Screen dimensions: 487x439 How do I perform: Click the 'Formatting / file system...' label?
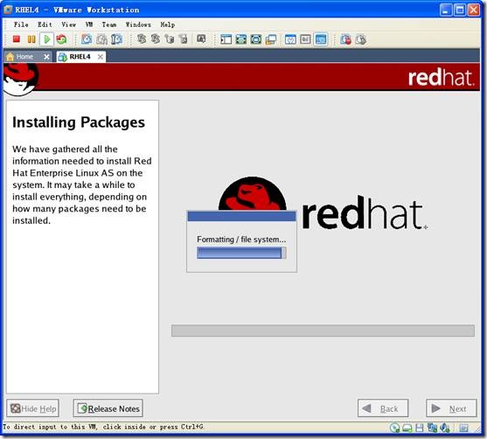[241, 240]
